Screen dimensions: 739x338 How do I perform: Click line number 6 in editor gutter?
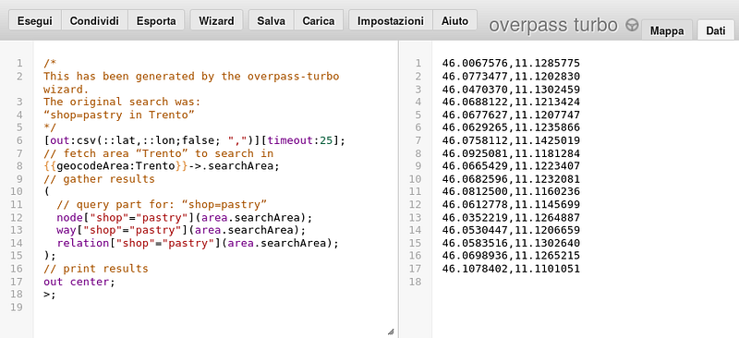pyautogui.click(x=18, y=140)
